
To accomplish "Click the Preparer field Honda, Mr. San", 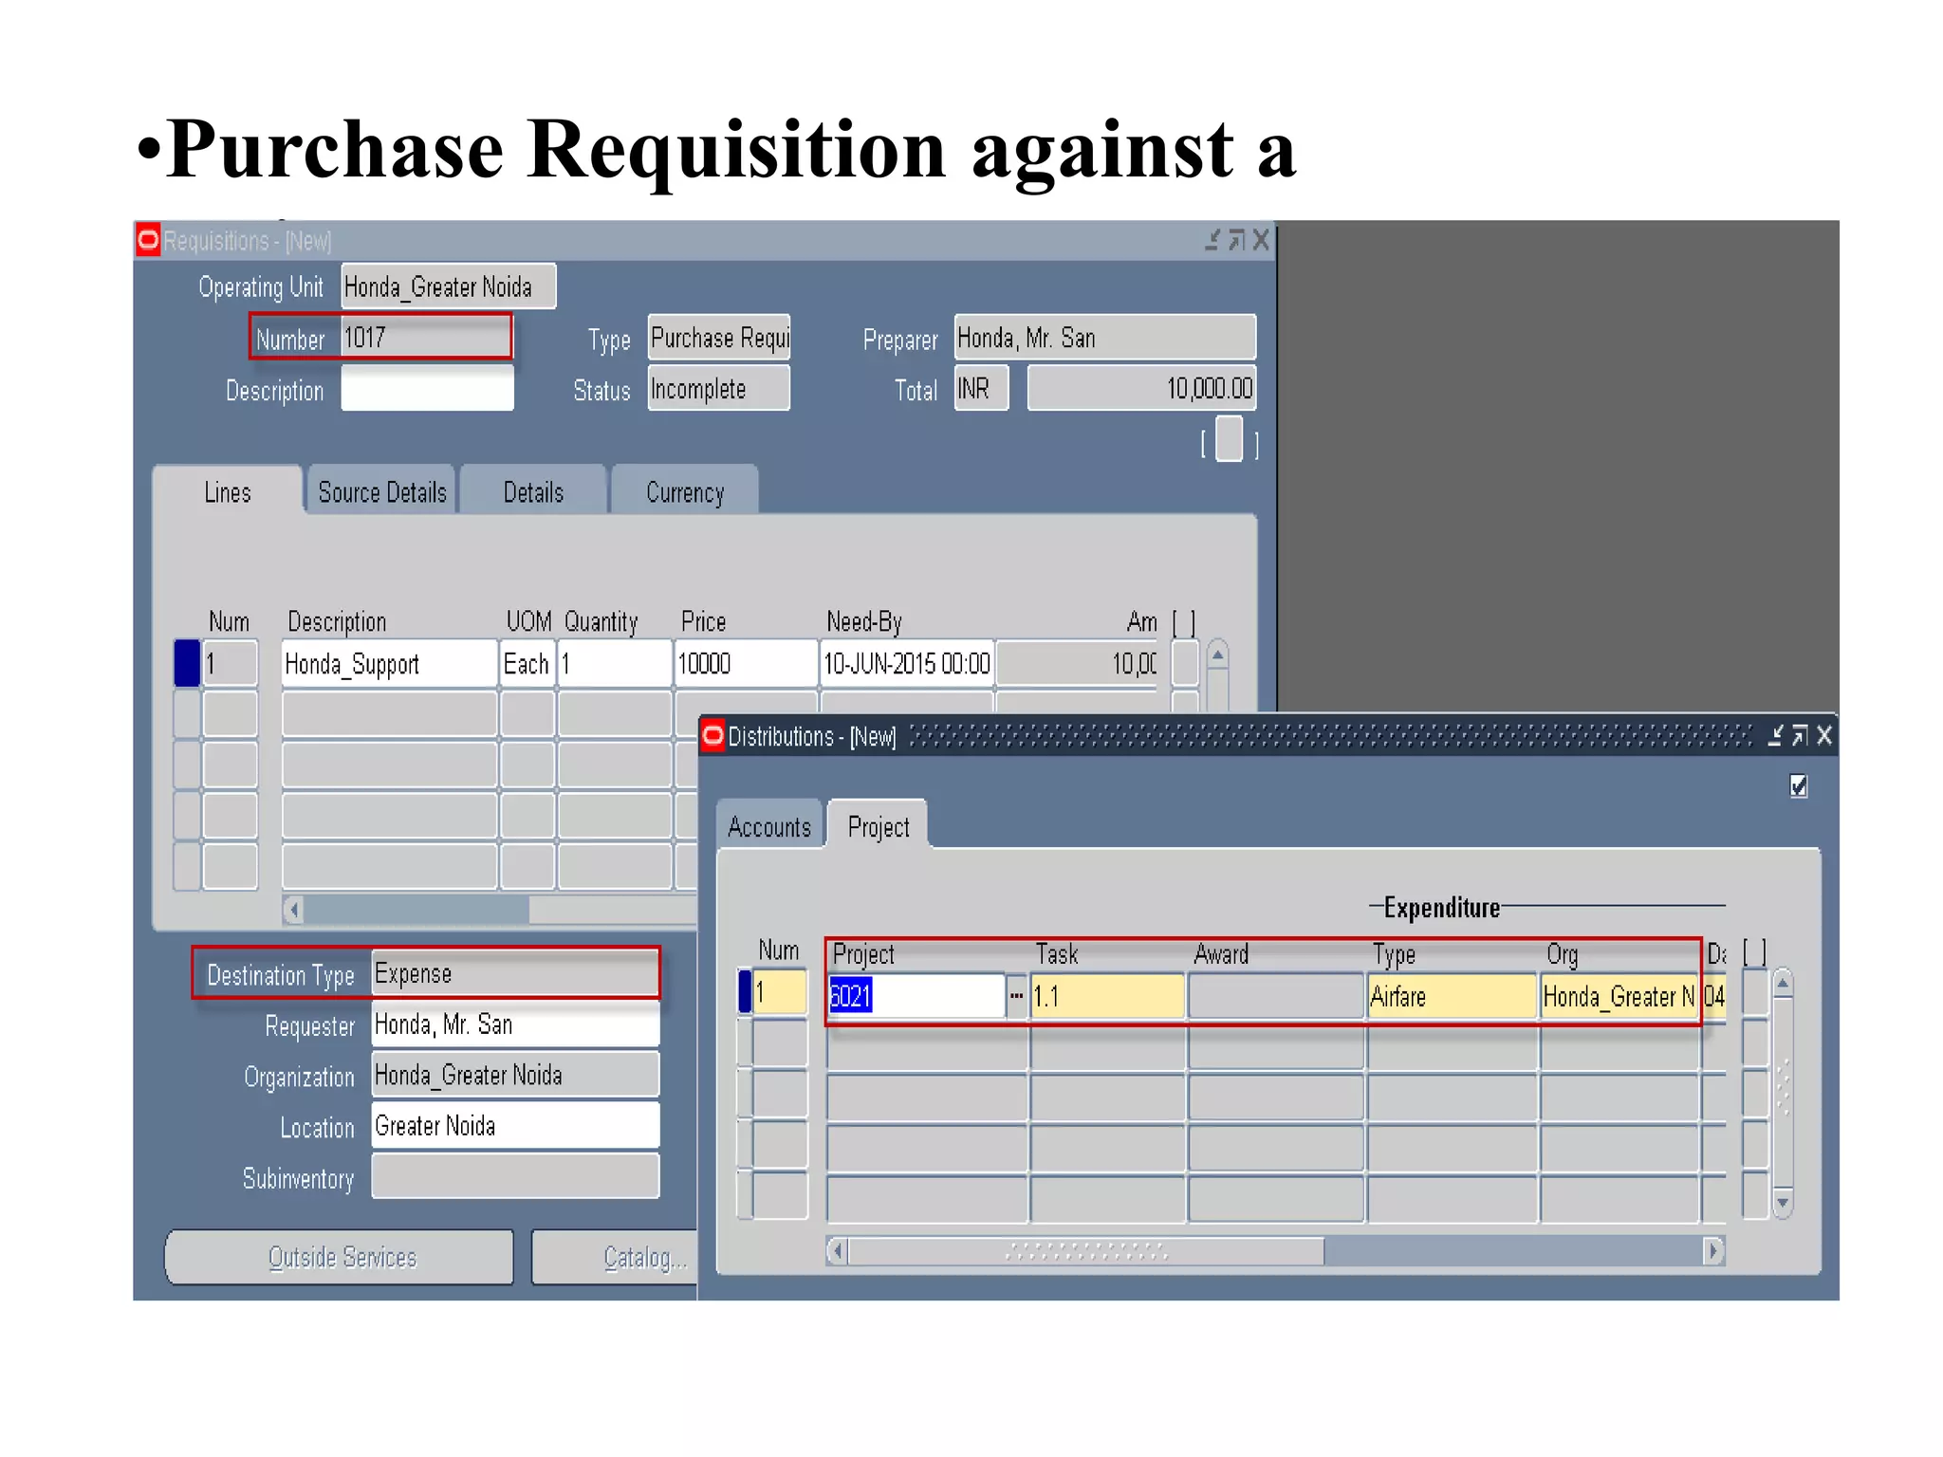I will point(1105,338).
